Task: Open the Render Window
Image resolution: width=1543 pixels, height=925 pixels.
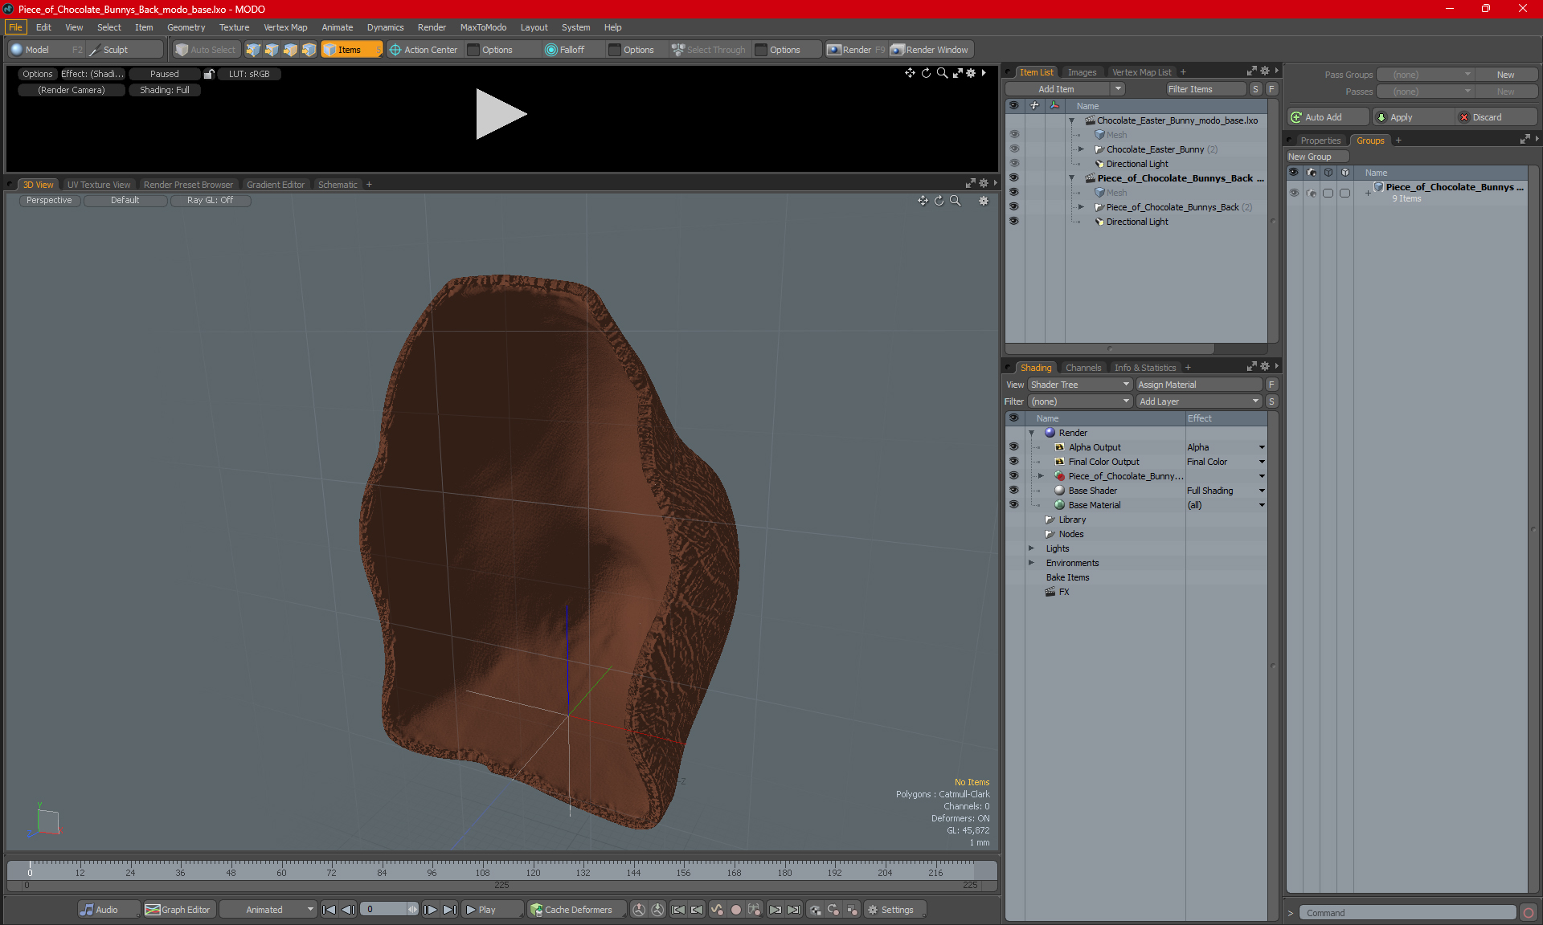Action: [930, 50]
